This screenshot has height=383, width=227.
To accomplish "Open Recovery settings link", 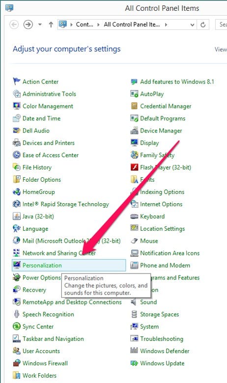I will tap(34, 290).
